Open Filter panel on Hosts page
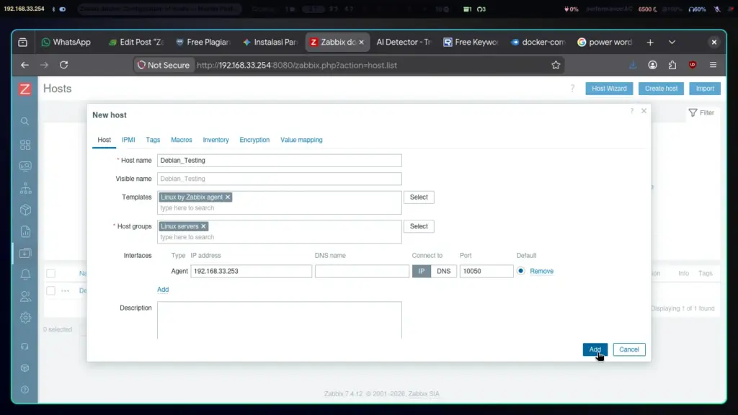The height and width of the screenshot is (415, 738). point(701,113)
